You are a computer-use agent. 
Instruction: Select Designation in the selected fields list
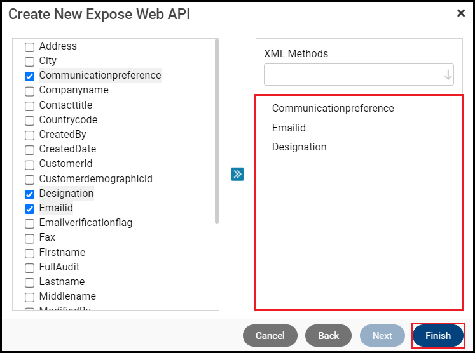coord(299,147)
